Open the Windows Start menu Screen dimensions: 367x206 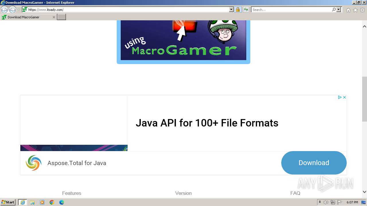click(8, 202)
